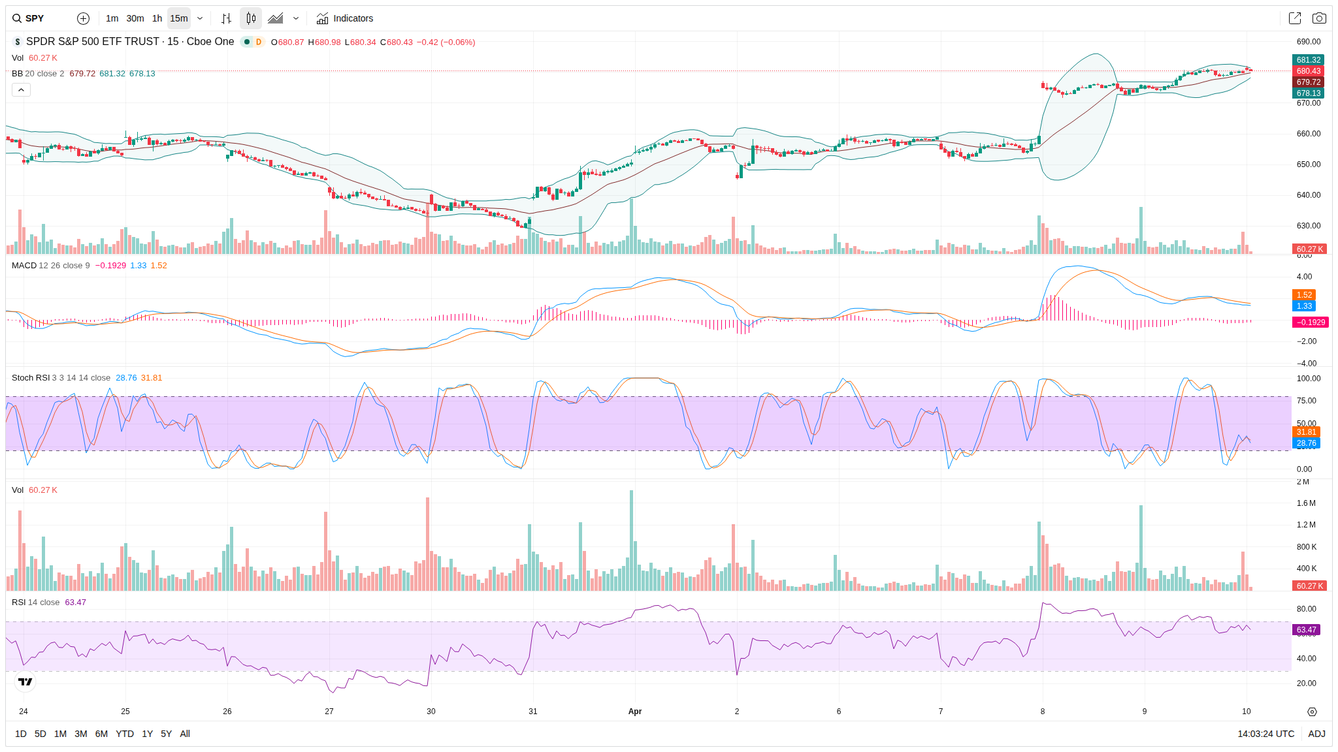1338x752 pixels.
Task: Select the Bars chart style icon
Action: tap(226, 18)
